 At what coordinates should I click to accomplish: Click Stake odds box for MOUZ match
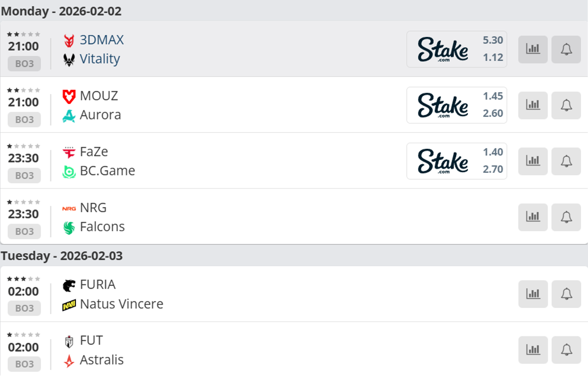456,105
